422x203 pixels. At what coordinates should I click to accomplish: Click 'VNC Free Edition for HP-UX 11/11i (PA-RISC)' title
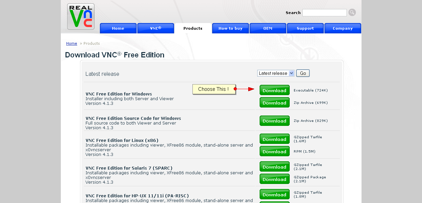(137, 196)
